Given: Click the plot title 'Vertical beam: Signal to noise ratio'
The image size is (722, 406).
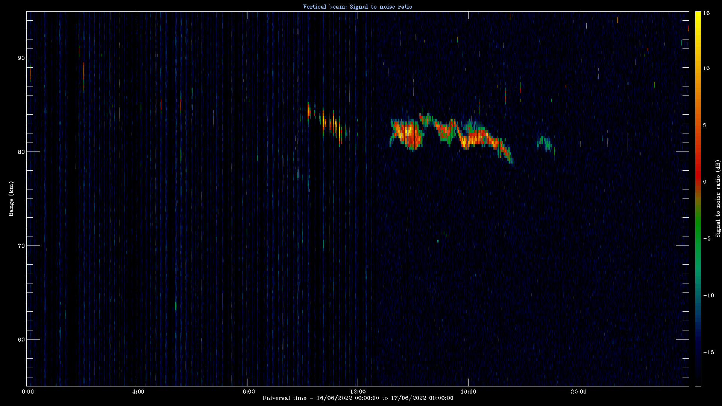Looking at the screenshot, I should pos(358,7).
